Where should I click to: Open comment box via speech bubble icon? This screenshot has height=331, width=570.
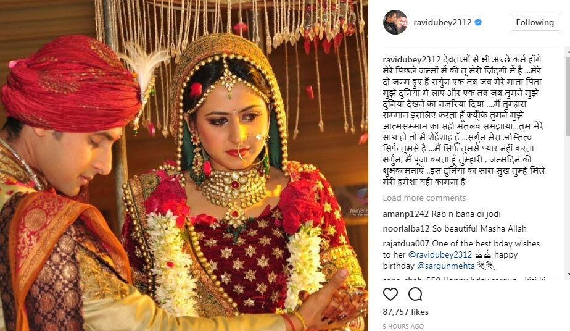point(415,294)
